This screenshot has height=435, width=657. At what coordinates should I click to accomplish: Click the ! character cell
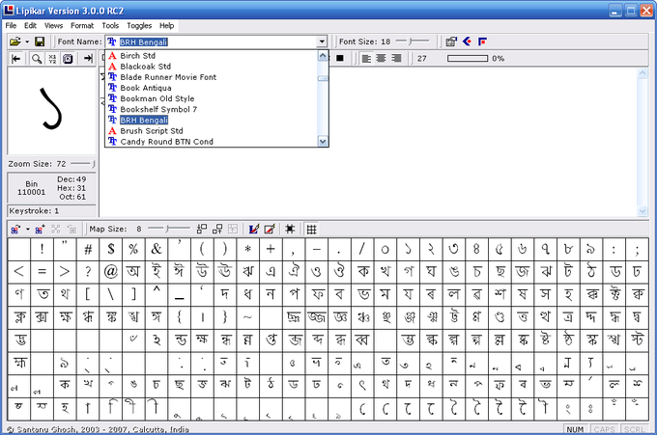point(42,249)
